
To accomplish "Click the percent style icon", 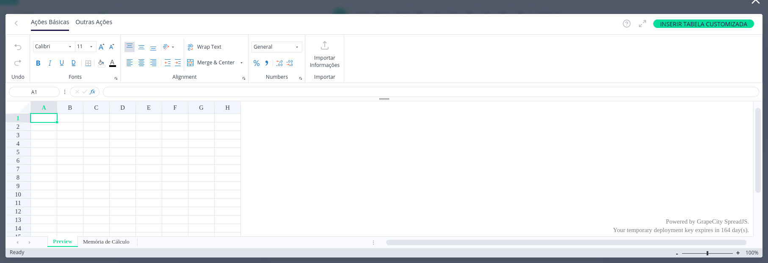I will (x=257, y=63).
